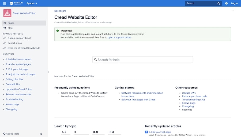The image size is (241, 137).
Task: Click the Log in link
Action: coord(234,3)
